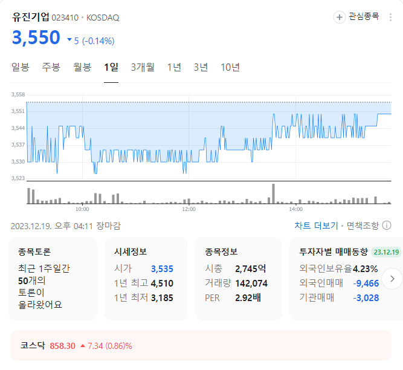Viewport: 403px width, 370px height.
Task: Click the institutional trade value -3,028
Action: (366, 297)
